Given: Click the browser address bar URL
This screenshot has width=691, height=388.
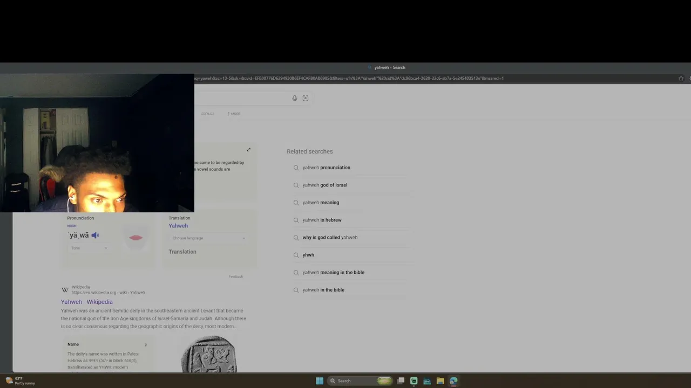Looking at the screenshot, I should pyautogui.click(x=349, y=78).
